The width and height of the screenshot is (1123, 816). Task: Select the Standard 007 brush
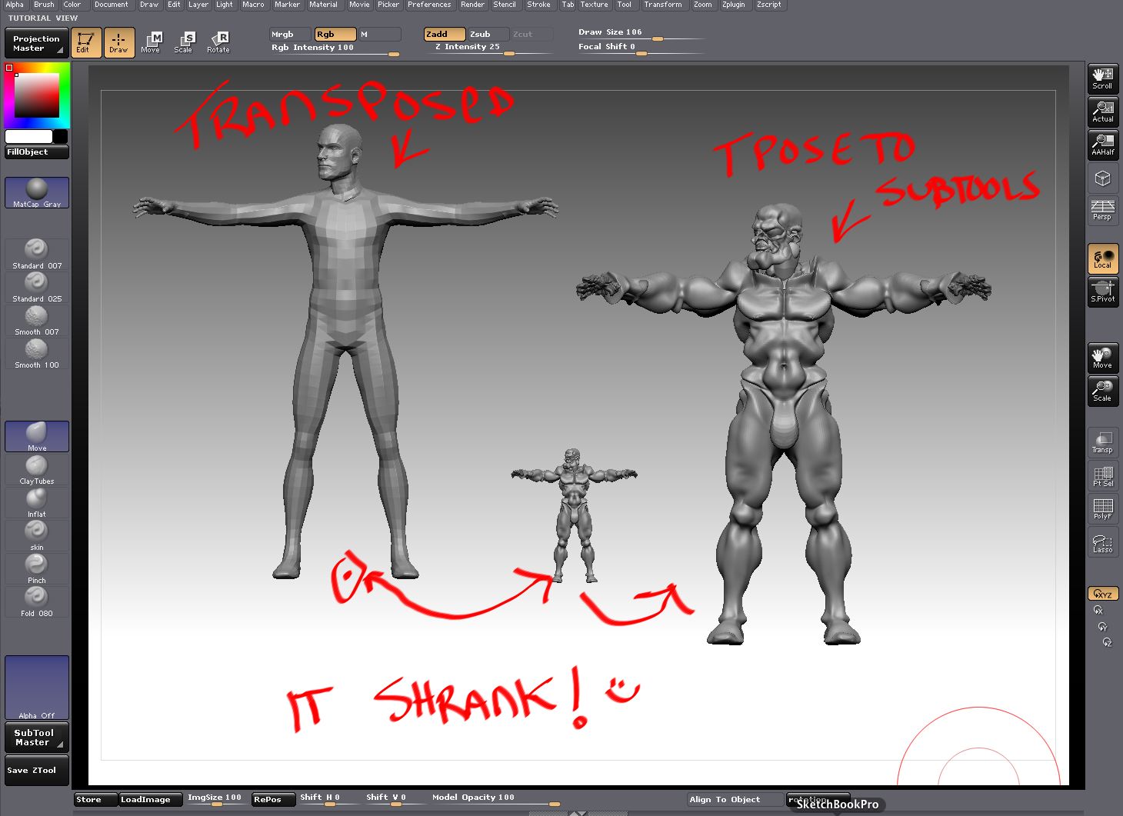[x=36, y=254]
